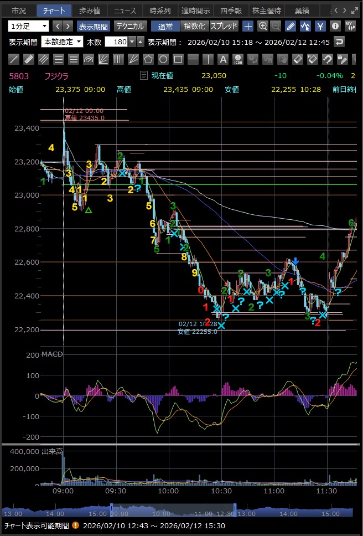Choose the circle drawing tool
363x536 pixels.
[163, 59]
